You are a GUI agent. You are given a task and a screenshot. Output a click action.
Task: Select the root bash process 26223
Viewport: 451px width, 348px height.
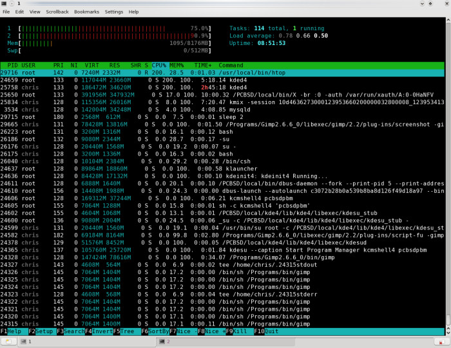tap(222, 132)
